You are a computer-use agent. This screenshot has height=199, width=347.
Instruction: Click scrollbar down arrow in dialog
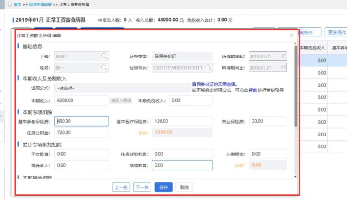[295, 176]
